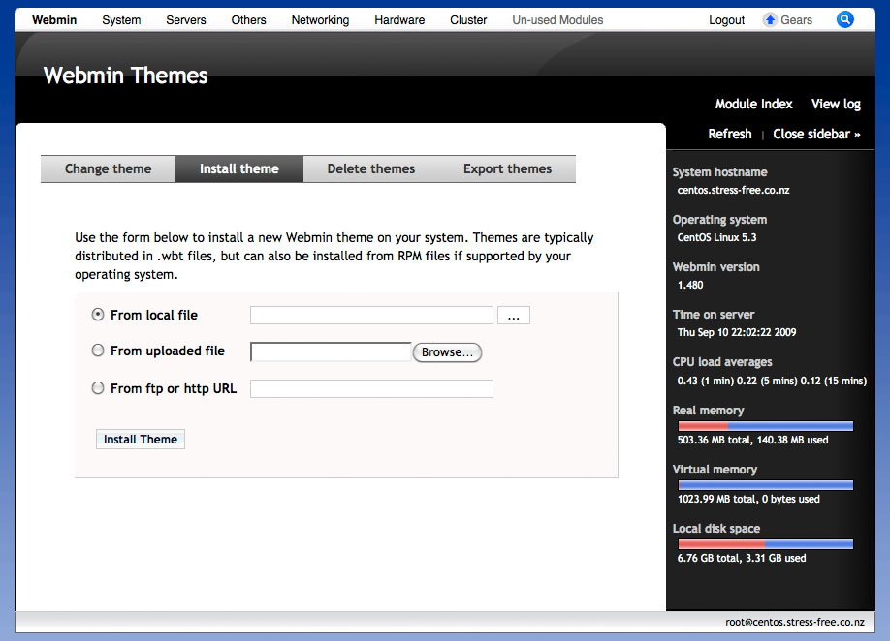This screenshot has height=641, width=890.
Task: Switch to the Install theme tab
Action: tap(238, 168)
